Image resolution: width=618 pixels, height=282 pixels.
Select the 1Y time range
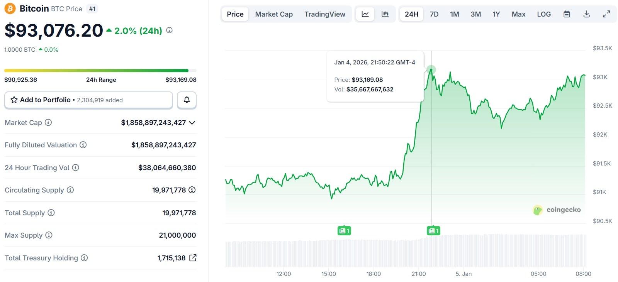tap(496, 14)
